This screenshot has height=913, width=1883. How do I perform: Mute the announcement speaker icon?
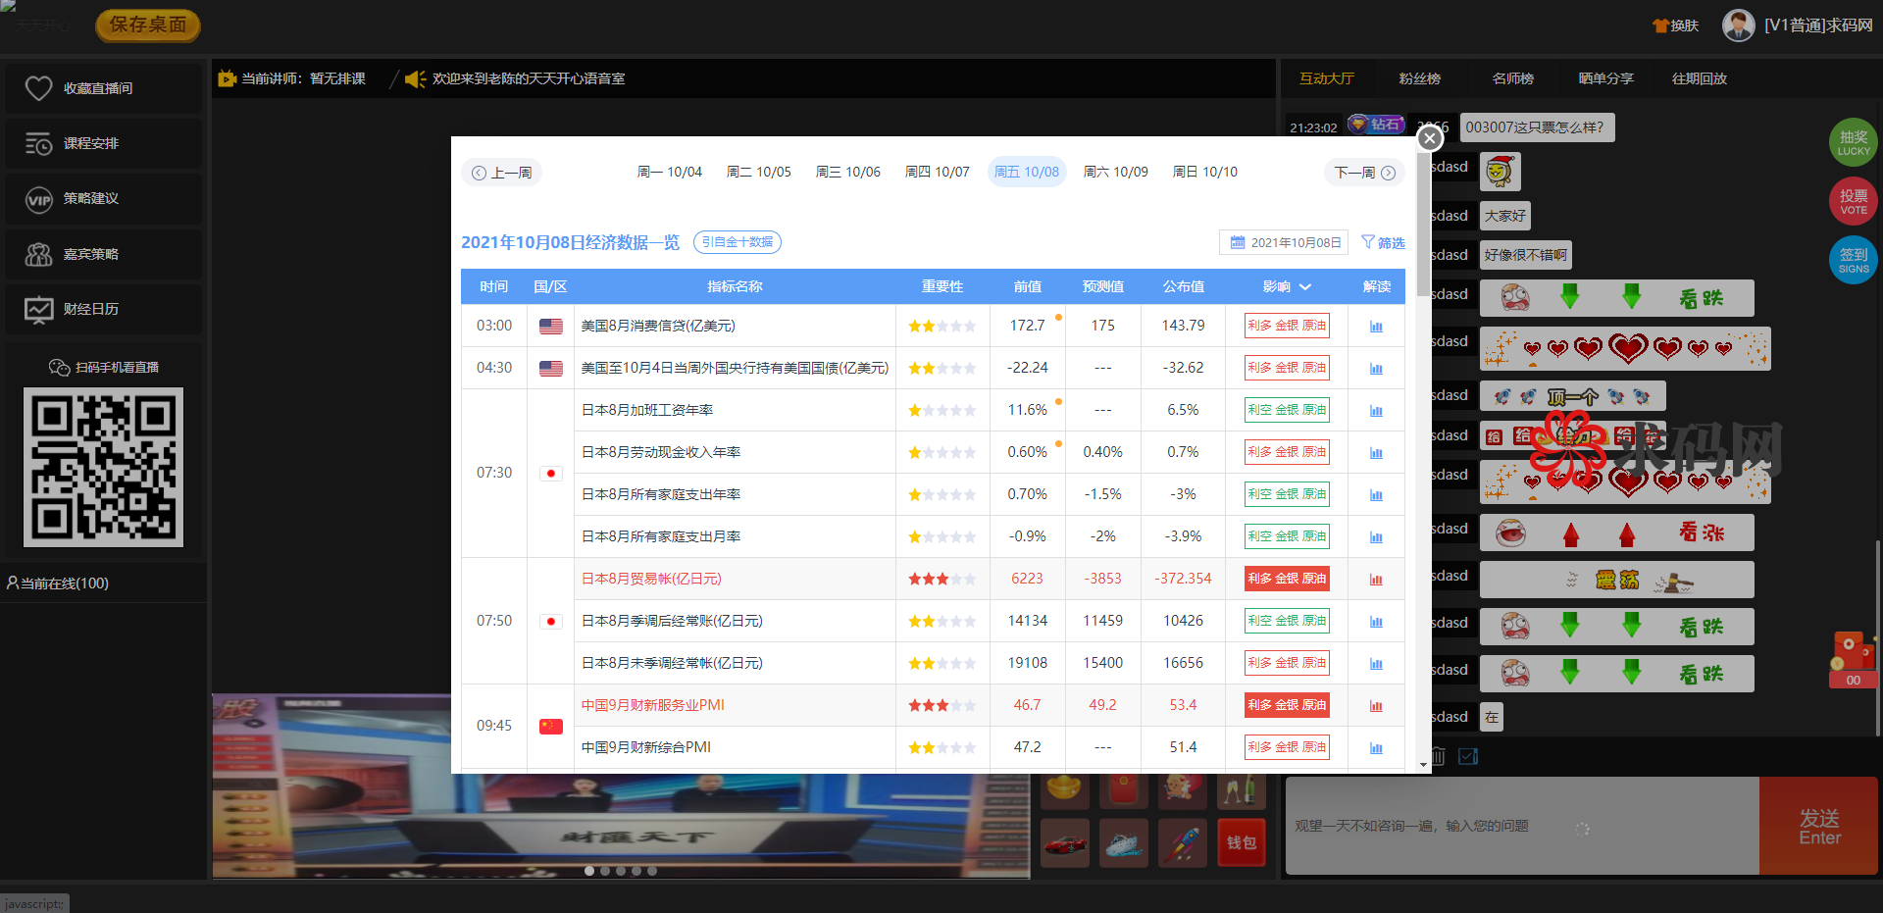click(x=415, y=78)
